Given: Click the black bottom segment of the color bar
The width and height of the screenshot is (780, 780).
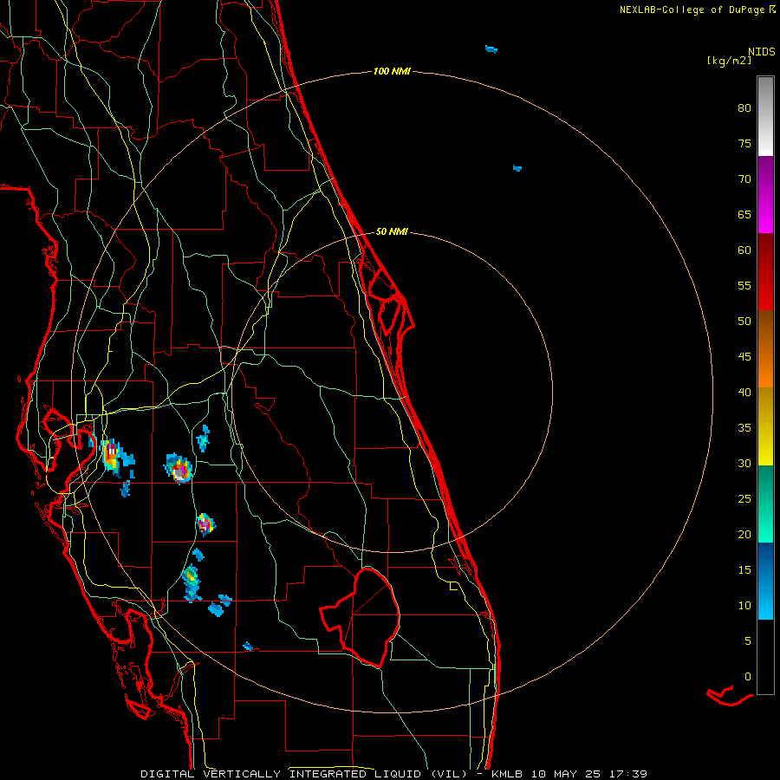Looking at the screenshot, I should pyautogui.click(x=765, y=657).
